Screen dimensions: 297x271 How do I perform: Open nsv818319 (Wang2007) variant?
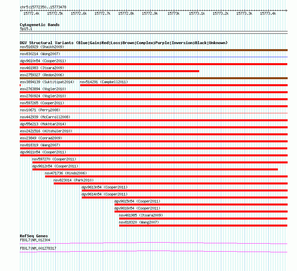[40, 145]
